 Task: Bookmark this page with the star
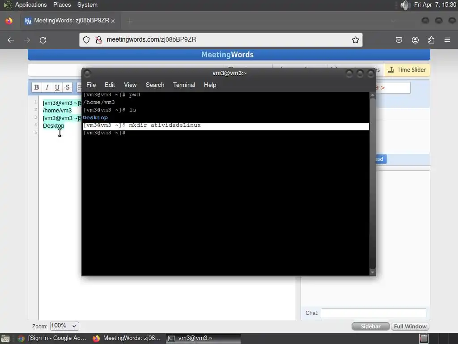coord(355,40)
